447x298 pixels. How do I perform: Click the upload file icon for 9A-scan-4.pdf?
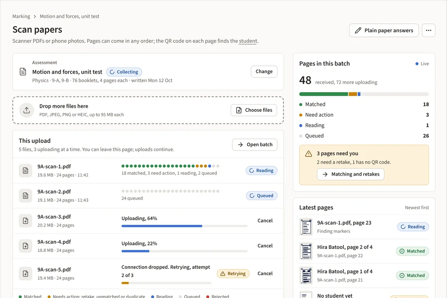pyautogui.click(x=25, y=246)
